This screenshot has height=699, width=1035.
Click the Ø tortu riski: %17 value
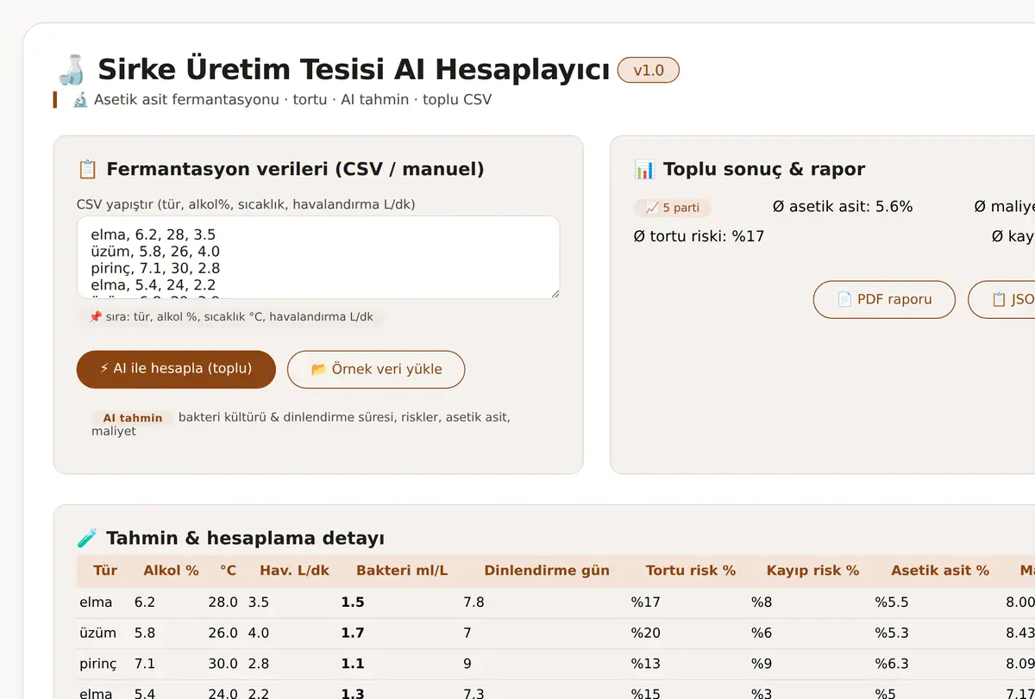click(699, 236)
